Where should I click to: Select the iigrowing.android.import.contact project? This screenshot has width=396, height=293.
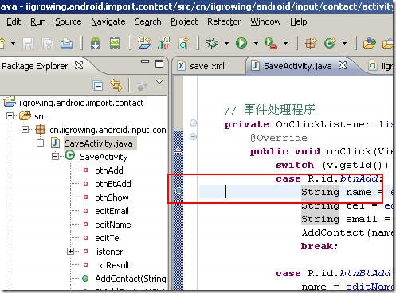[81, 103]
